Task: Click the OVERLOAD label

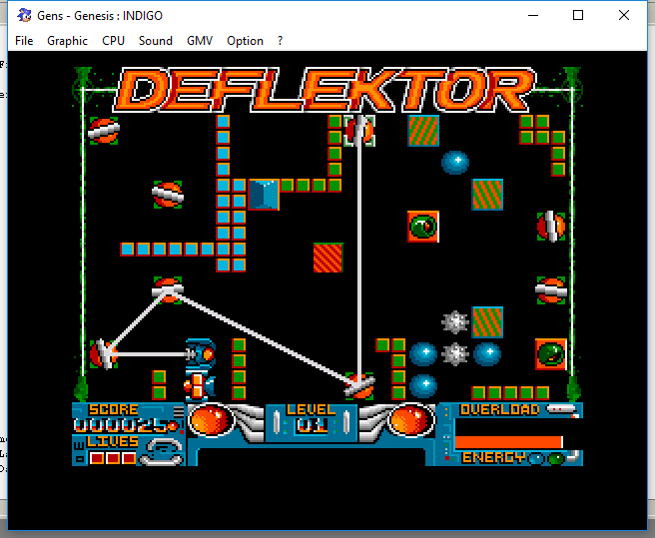Action: [x=499, y=410]
